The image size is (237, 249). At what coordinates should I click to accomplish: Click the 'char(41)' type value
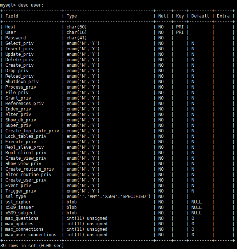[77, 38]
